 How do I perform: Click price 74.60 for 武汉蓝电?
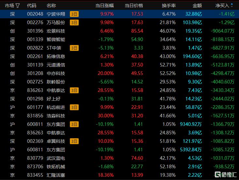(137, 158)
